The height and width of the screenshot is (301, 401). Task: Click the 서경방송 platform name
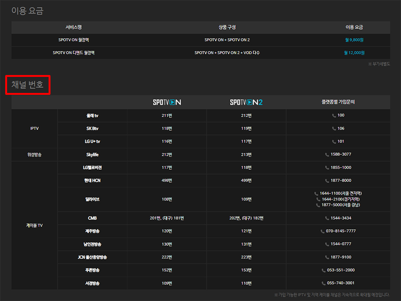[x=92, y=284]
